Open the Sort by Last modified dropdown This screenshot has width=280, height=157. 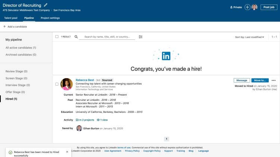pos(249,37)
